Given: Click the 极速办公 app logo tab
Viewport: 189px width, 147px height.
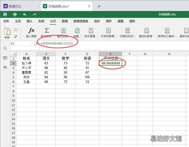Looking at the screenshot, I should (x=12, y=6).
